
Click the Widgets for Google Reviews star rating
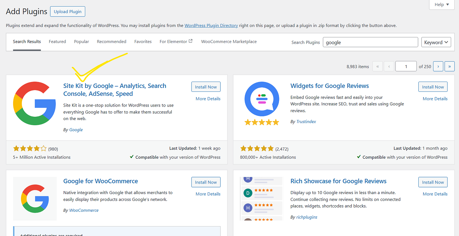257,148
